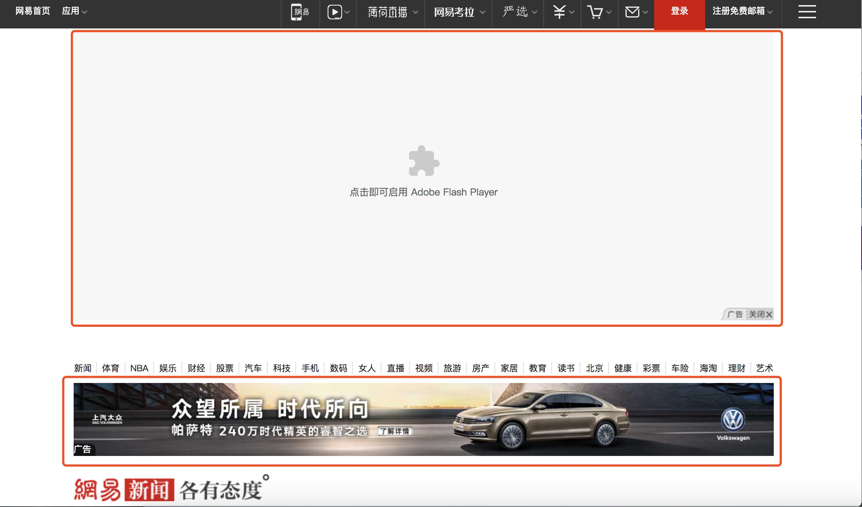Open the 彩票 channel
The image size is (862, 507).
(651, 368)
